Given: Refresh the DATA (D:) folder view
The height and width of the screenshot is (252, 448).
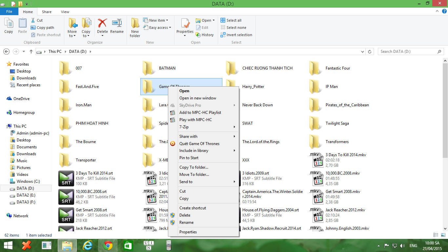Looking at the screenshot, I should (x=370, y=52).
